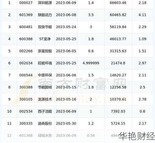Select amount 14620.27
The image size is (155, 143).
point(118,75)
